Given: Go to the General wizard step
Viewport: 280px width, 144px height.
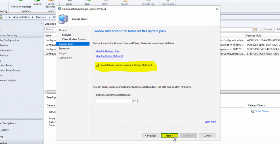Looking at the screenshot, I should [x=63, y=30].
